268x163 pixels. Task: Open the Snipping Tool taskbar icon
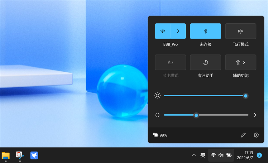(x=20, y=155)
